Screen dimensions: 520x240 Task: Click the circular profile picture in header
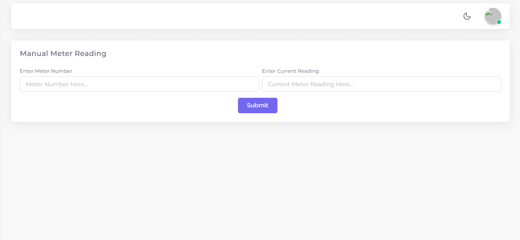coord(493,16)
